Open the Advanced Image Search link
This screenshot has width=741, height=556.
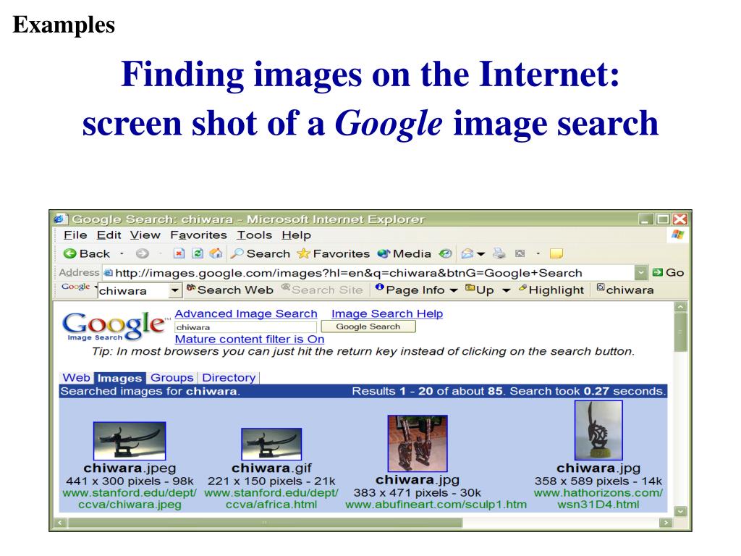(x=246, y=313)
